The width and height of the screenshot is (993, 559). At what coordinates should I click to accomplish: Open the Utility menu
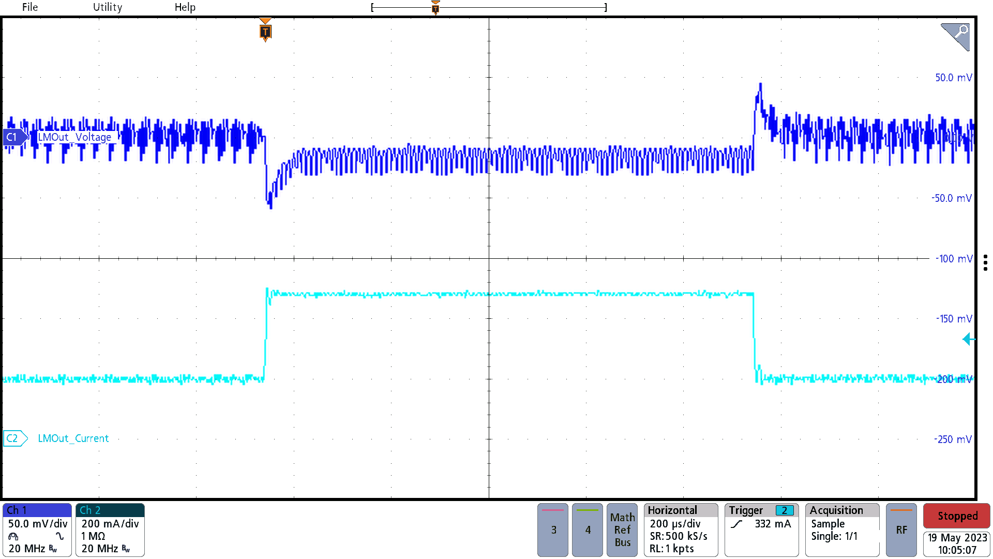(108, 7)
